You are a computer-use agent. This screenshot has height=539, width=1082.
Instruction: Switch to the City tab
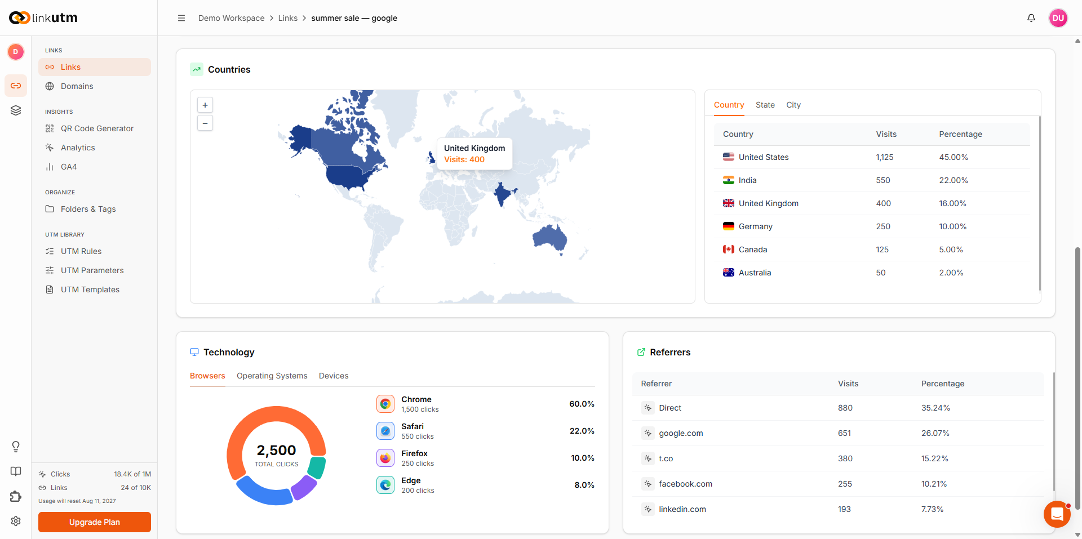click(x=793, y=105)
